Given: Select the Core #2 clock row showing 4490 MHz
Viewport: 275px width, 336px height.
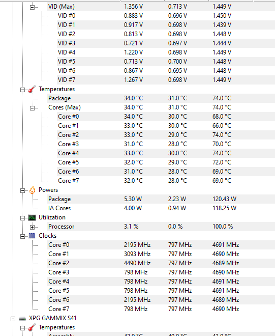Looking at the screenshot, I should 161,263.
